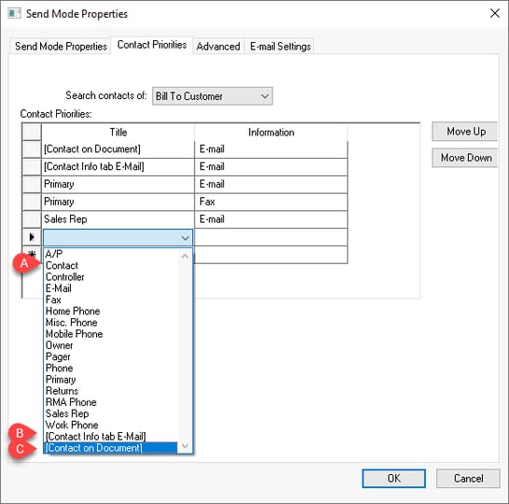Viewport: 509px width, 504px height.
Task: Click dropdown list scroll up arrow
Action: pyautogui.click(x=185, y=257)
